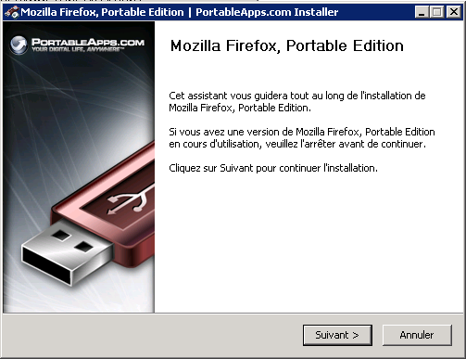Cancel the installation with Annuler

click(417, 335)
